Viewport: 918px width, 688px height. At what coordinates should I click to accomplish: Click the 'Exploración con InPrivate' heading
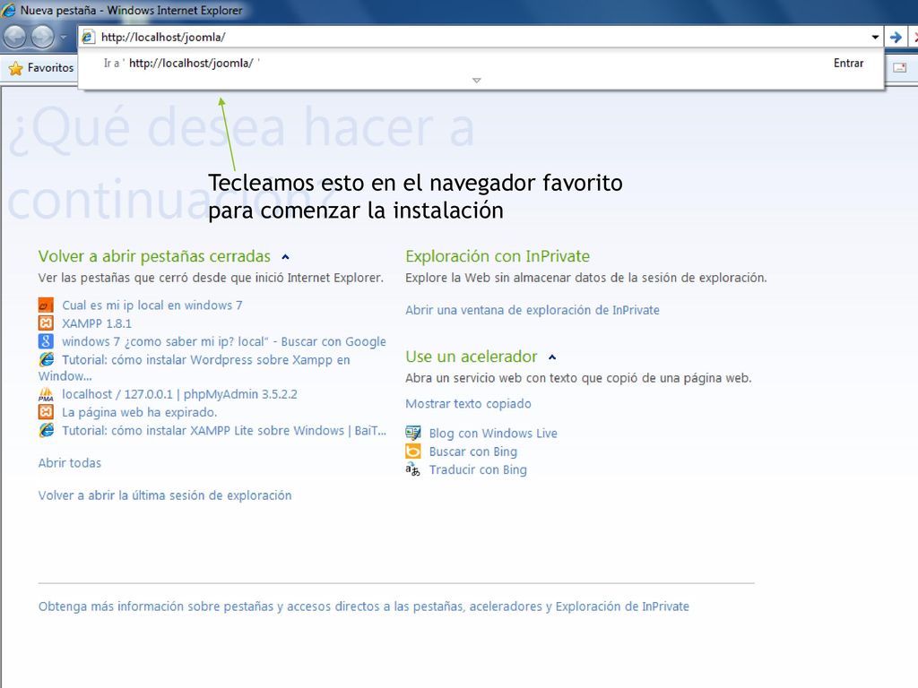pyautogui.click(x=498, y=256)
